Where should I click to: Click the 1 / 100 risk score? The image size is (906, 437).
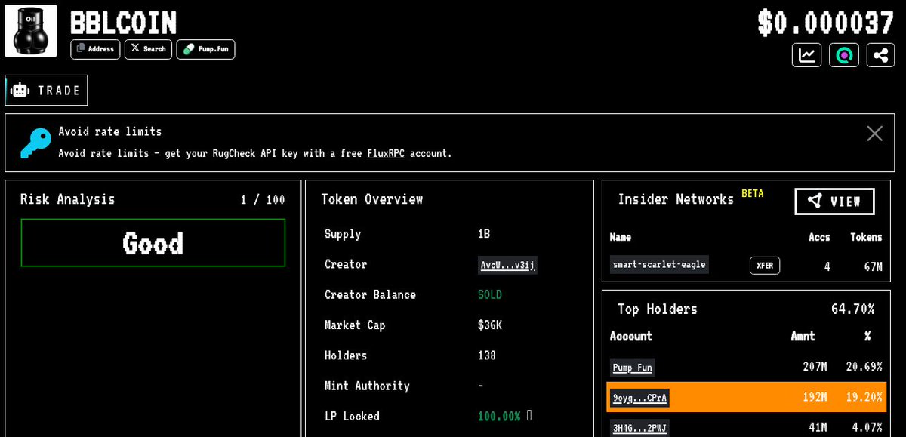263,200
